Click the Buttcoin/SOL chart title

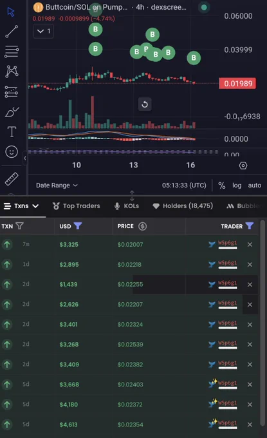coord(86,7)
